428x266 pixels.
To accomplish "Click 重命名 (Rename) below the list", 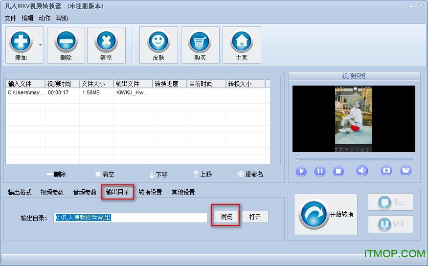I will 250,174.
